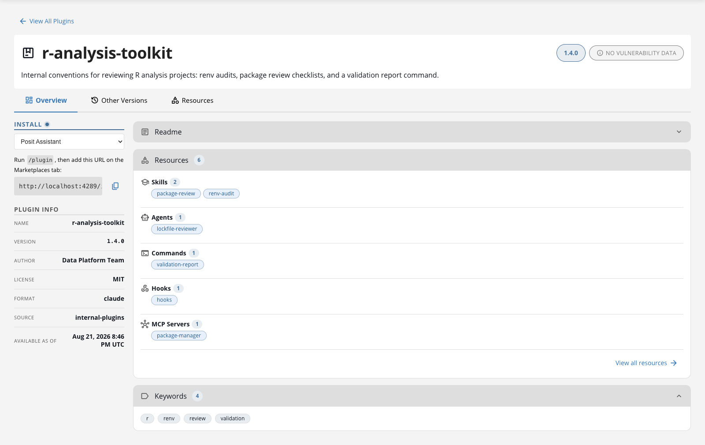Image resolution: width=705 pixels, height=445 pixels.
Task: Open the Posit Assistant install dropdown
Action: 69,142
